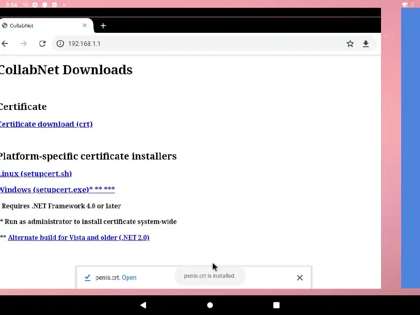
Task: Click the CollabNet Downloads heading
Action: point(66,70)
